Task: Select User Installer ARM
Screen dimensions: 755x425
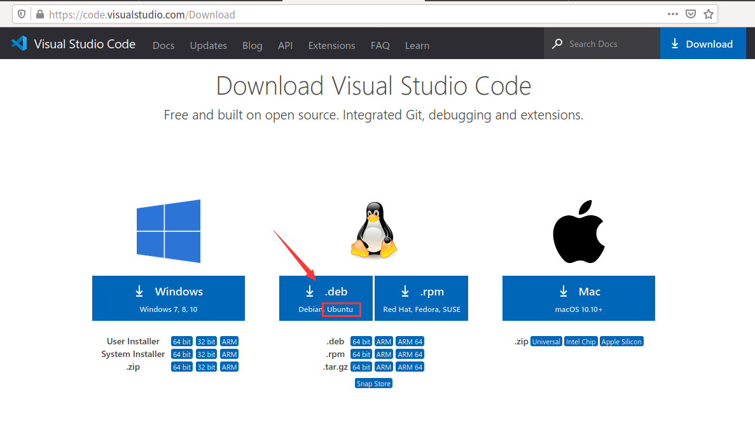Action: [x=229, y=341]
